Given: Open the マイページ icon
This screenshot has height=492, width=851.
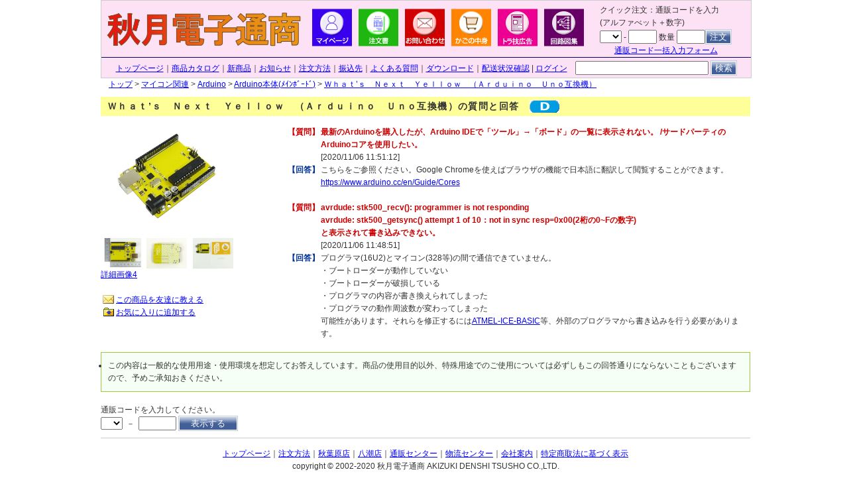Looking at the screenshot, I should point(332,27).
